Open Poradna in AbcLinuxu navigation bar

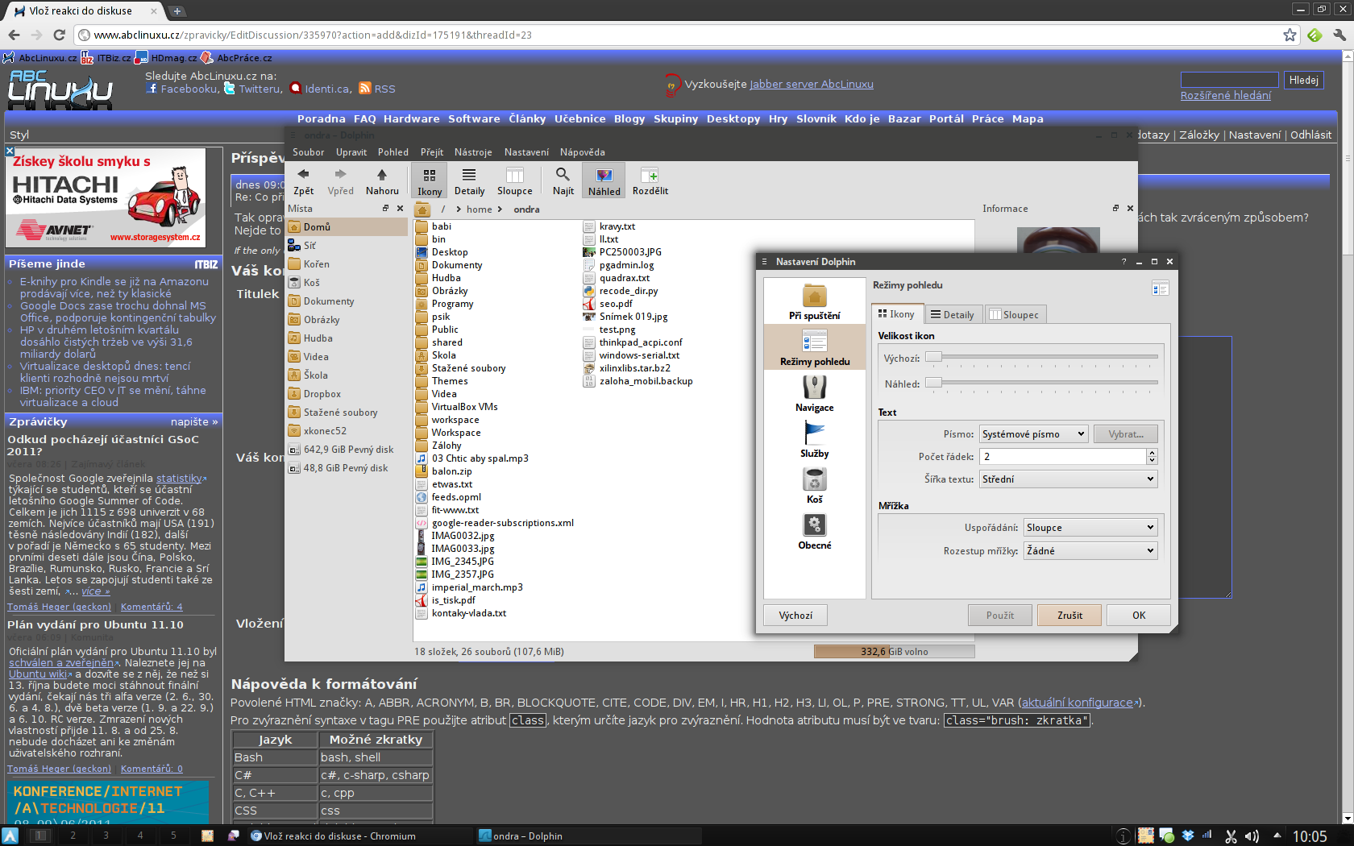[321, 118]
